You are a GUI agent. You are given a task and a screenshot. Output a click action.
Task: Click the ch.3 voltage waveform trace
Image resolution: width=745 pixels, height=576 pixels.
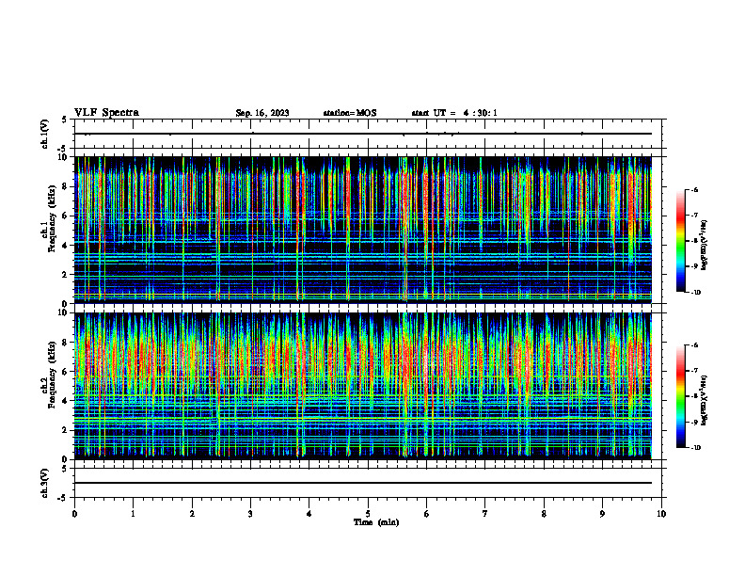[363, 483]
